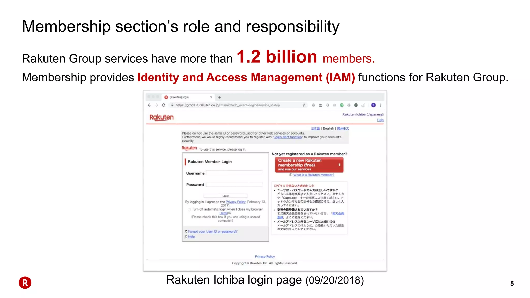The image size is (530, 298).
Task: Click Forgot your User ID or password
Action: [212, 232]
